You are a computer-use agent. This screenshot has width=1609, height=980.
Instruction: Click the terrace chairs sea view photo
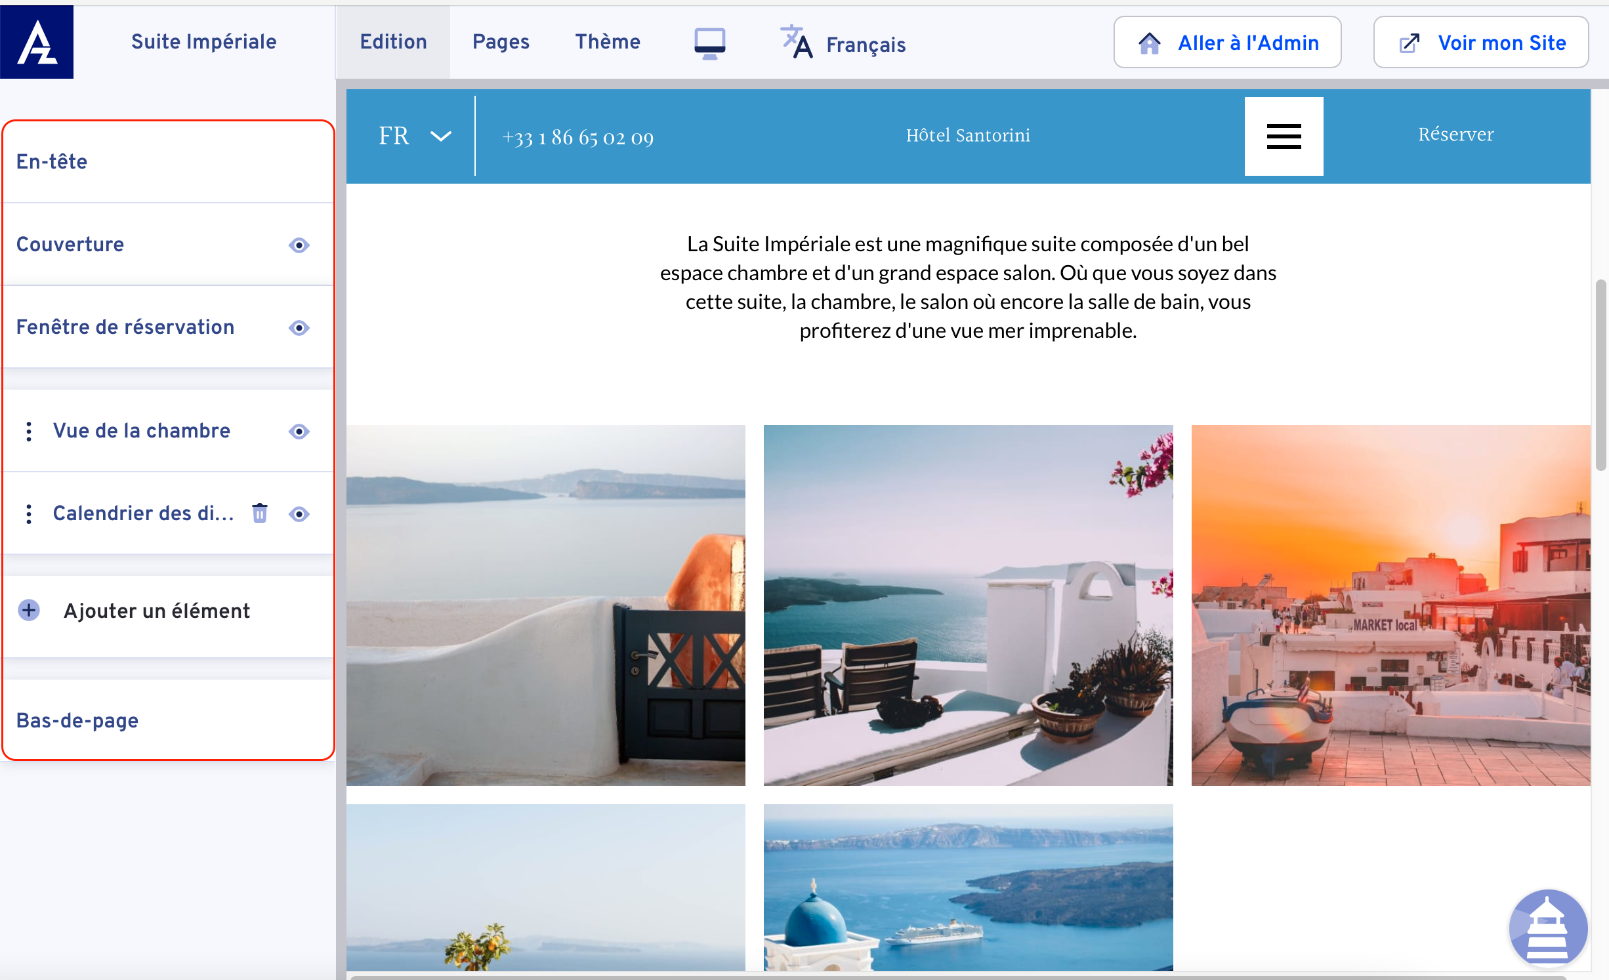[x=968, y=605]
